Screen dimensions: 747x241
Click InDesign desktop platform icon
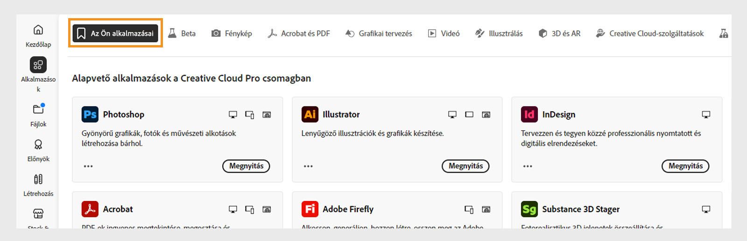point(706,114)
